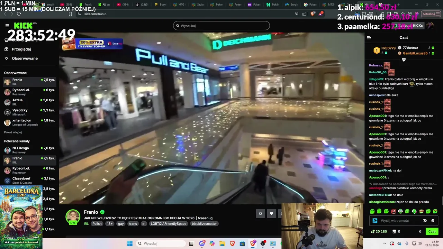
Task: Open Copilot from the taskbar
Action: (212, 243)
